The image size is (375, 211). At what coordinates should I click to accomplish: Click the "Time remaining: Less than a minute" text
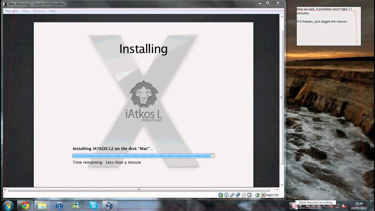[107, 162]
